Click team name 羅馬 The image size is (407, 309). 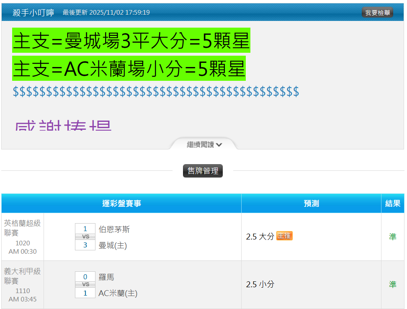click(106, 277)
